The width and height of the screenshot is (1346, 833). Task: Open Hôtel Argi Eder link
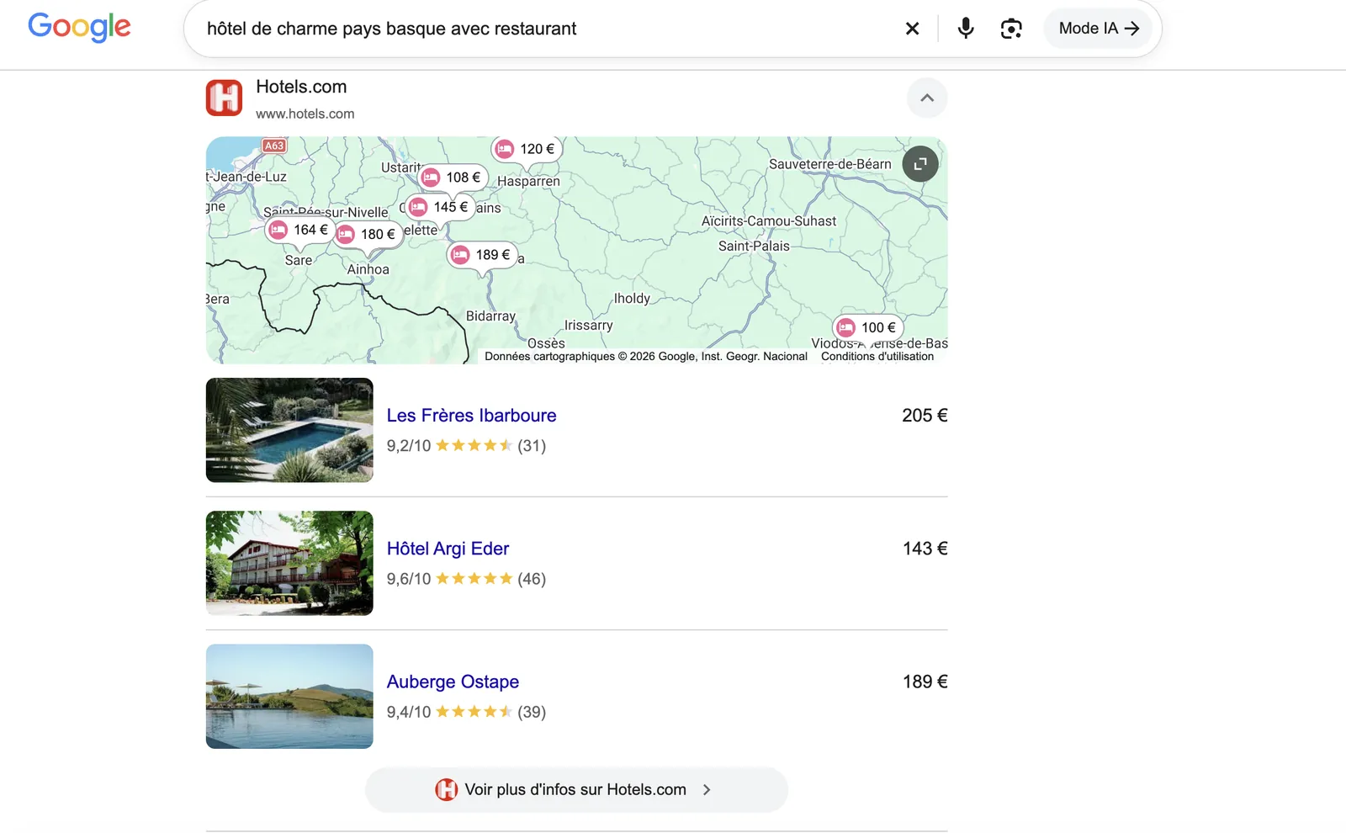tap(448, 549)
